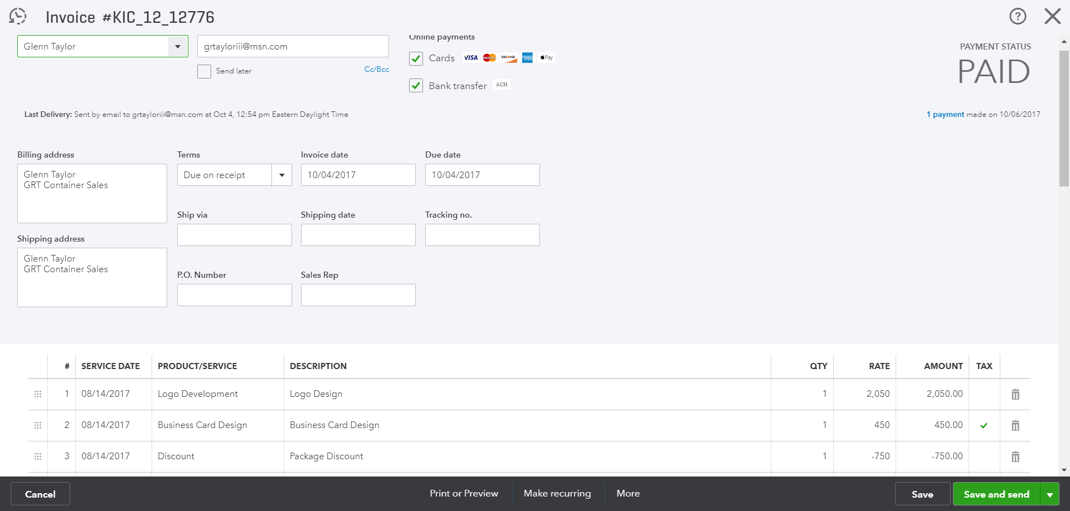This screenshot has width=1070, height=511.
Task: Delete the Business Card Design line
Action: (1015, 426)
